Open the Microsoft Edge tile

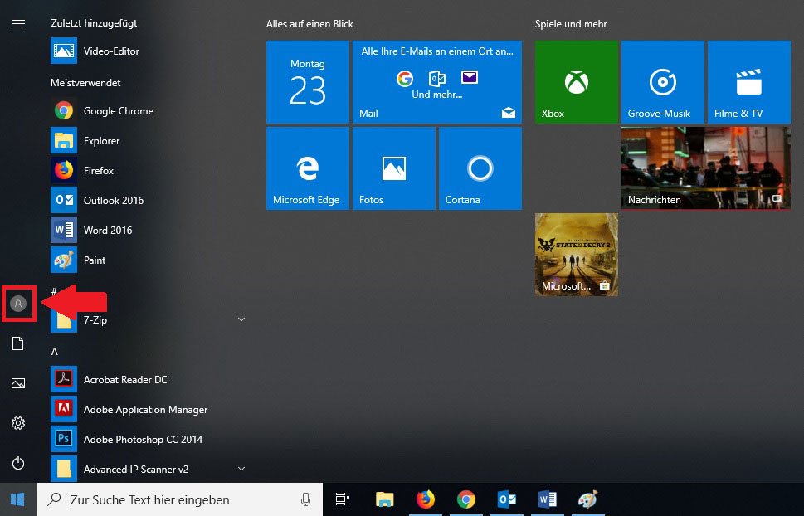(x=308, y=168)
